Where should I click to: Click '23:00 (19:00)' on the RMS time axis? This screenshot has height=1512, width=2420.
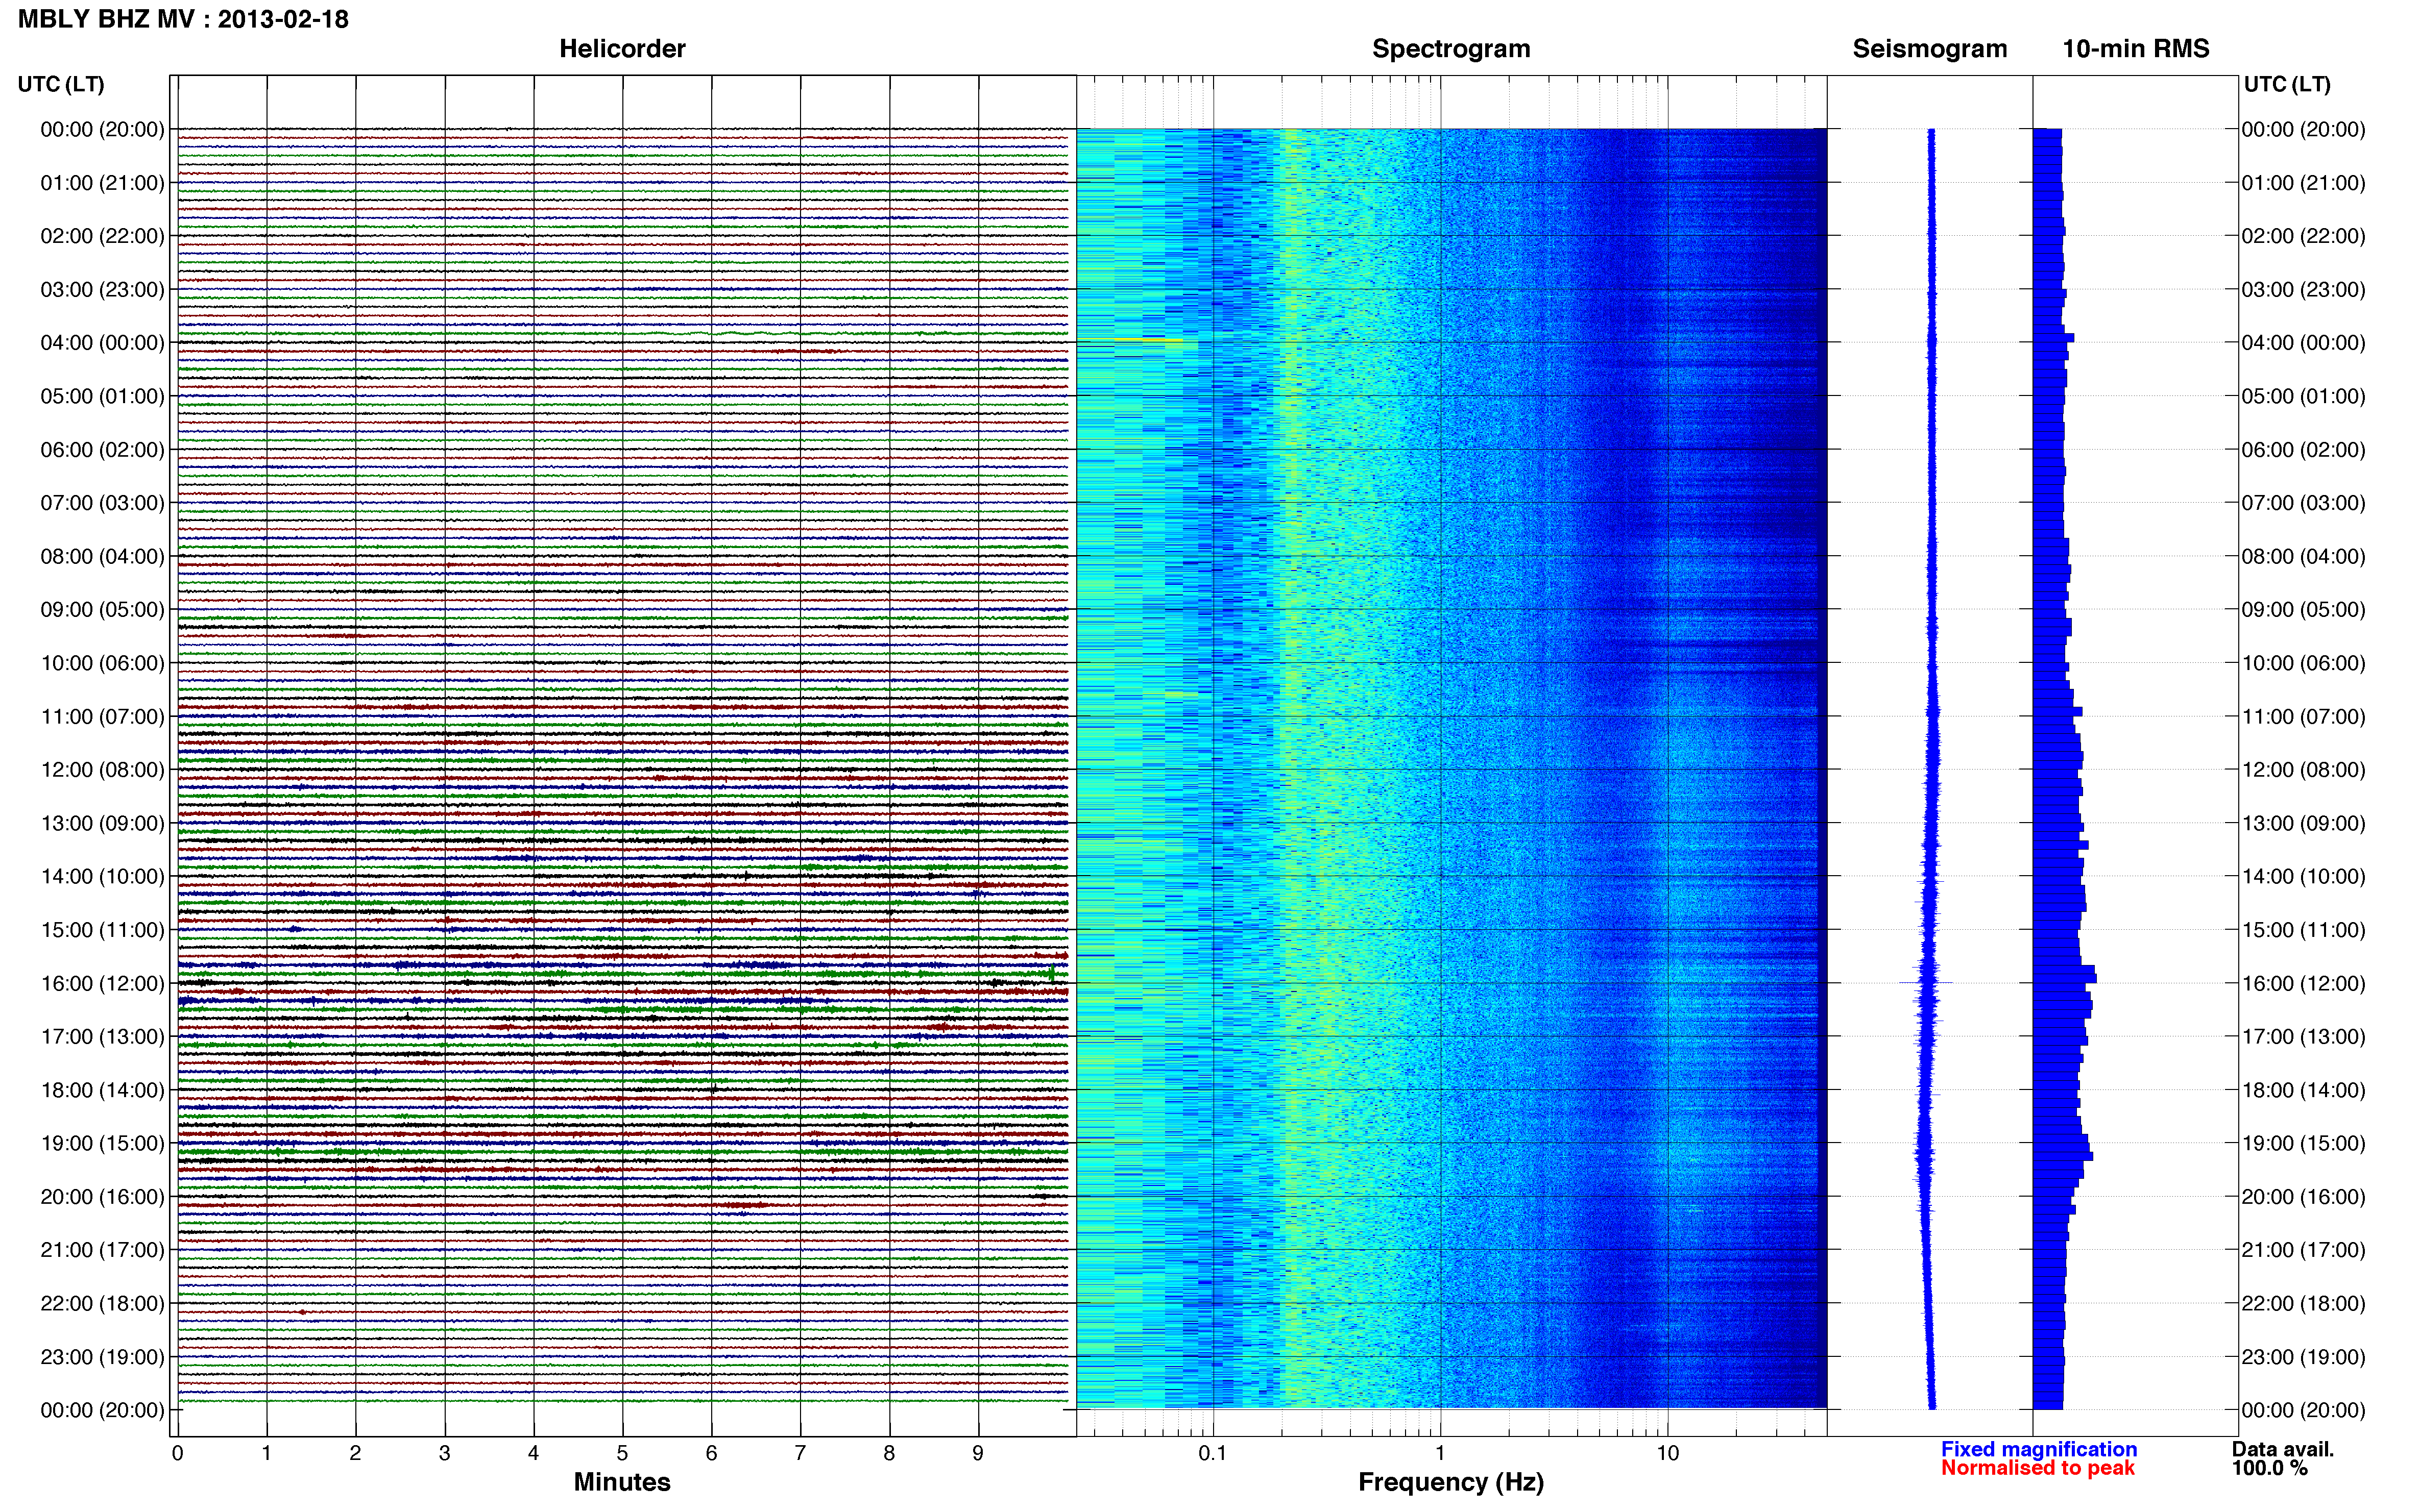click(x=2304, y=1357)
